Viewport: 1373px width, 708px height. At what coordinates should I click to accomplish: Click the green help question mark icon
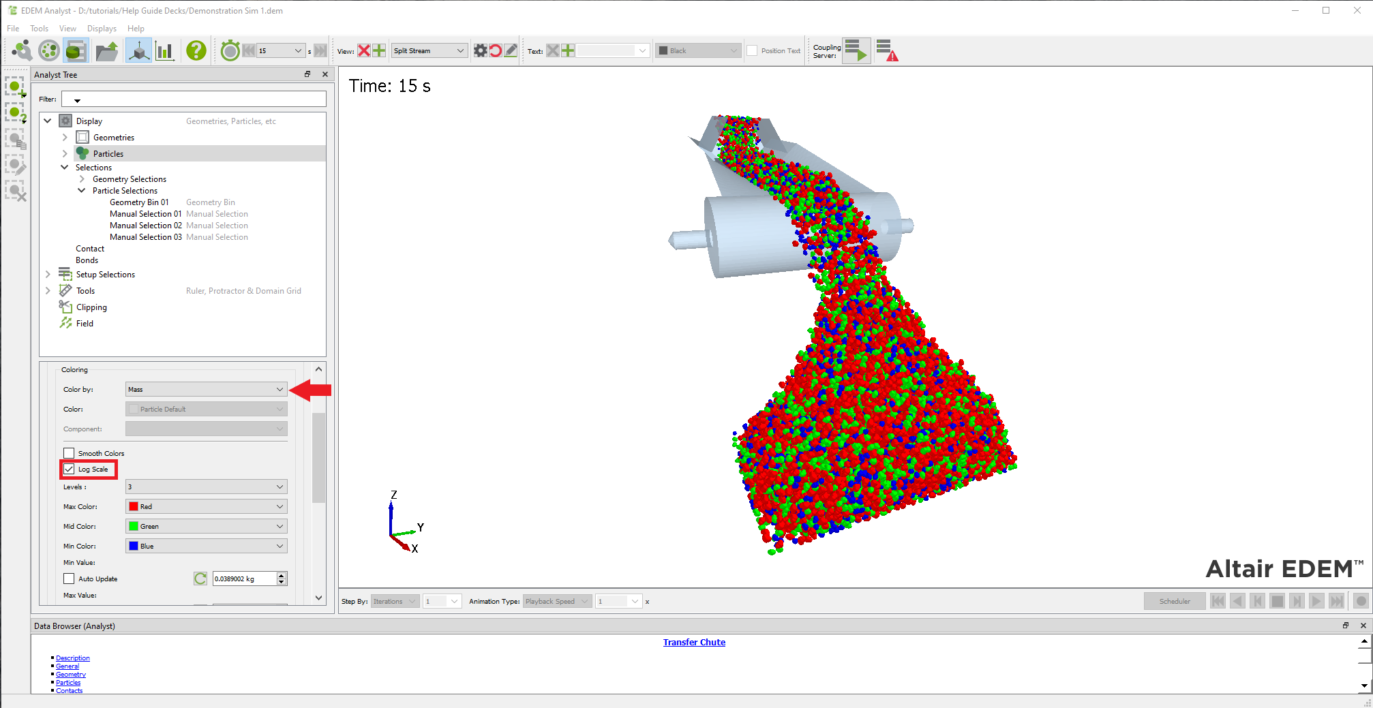[x=196, y=50]
